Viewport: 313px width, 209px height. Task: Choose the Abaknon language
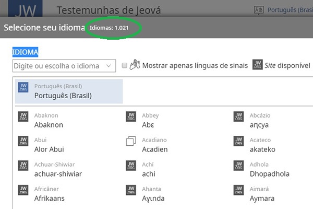49,125
